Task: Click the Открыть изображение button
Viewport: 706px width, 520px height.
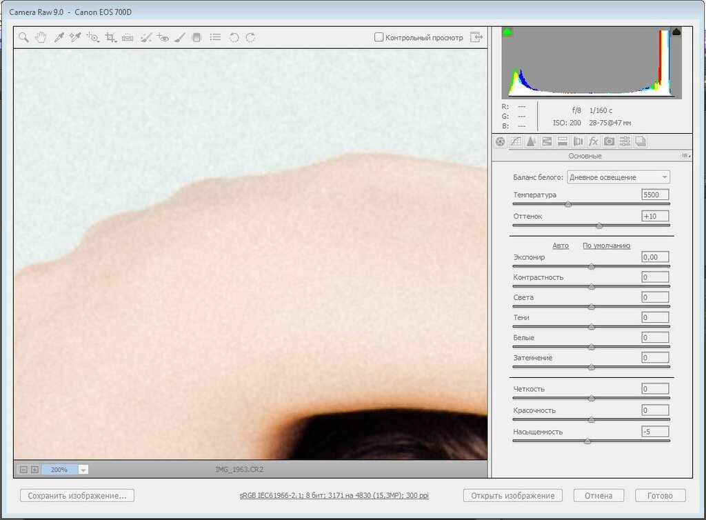Action: coord(512,495)
